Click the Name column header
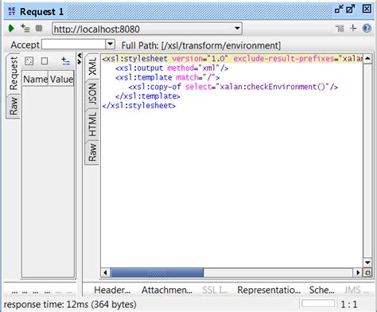The image size is (377, 312). pos(35,79)
